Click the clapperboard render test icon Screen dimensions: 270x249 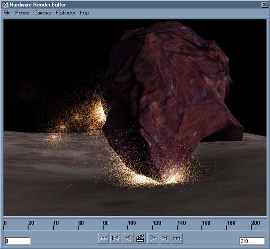click(140, 238)
